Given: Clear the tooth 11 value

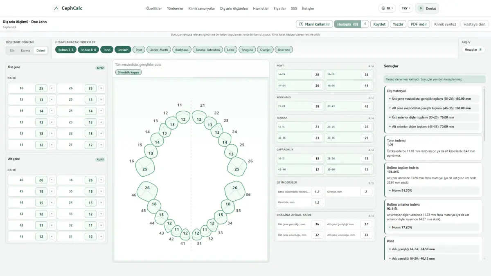Looking at the screenshot, I should click(x=52, y=145).
